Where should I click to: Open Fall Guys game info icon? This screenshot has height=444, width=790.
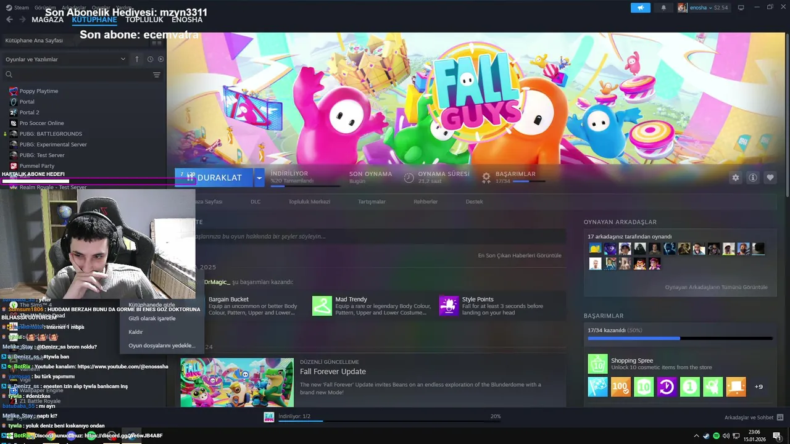coord(753,178)
